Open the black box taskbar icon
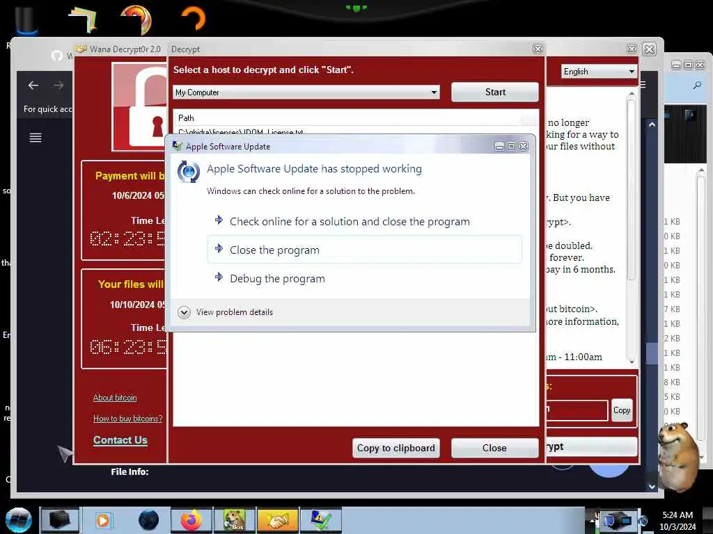Screen dimensions: 713x534 pyautogui.click(x=60, y=520)
